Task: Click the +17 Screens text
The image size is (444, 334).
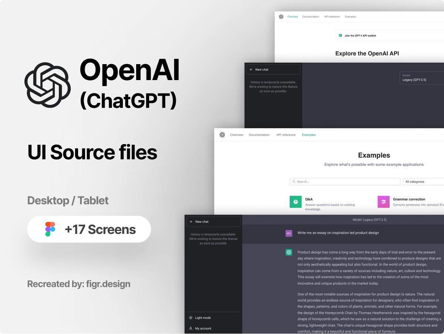Action: tap(100, 229)
